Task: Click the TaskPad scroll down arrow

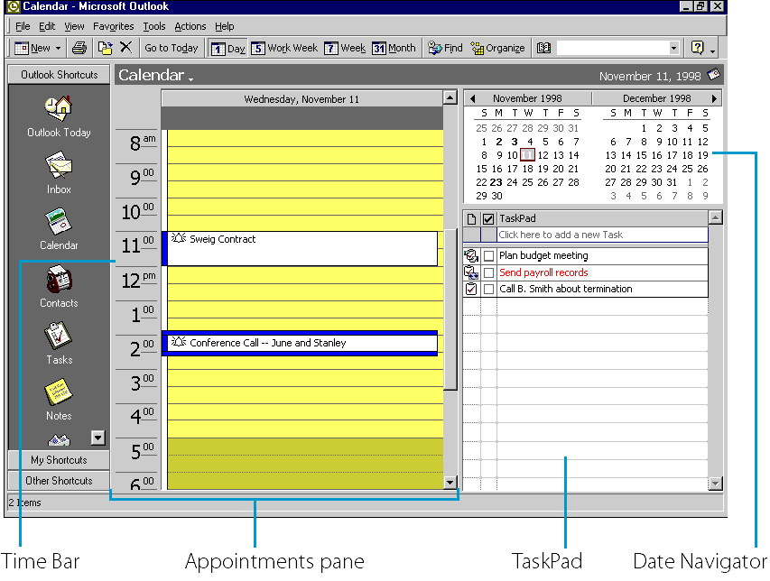Action: click(x=716, y=484)
